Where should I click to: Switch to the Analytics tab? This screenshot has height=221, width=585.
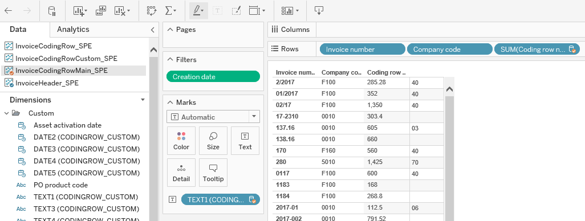73,30
